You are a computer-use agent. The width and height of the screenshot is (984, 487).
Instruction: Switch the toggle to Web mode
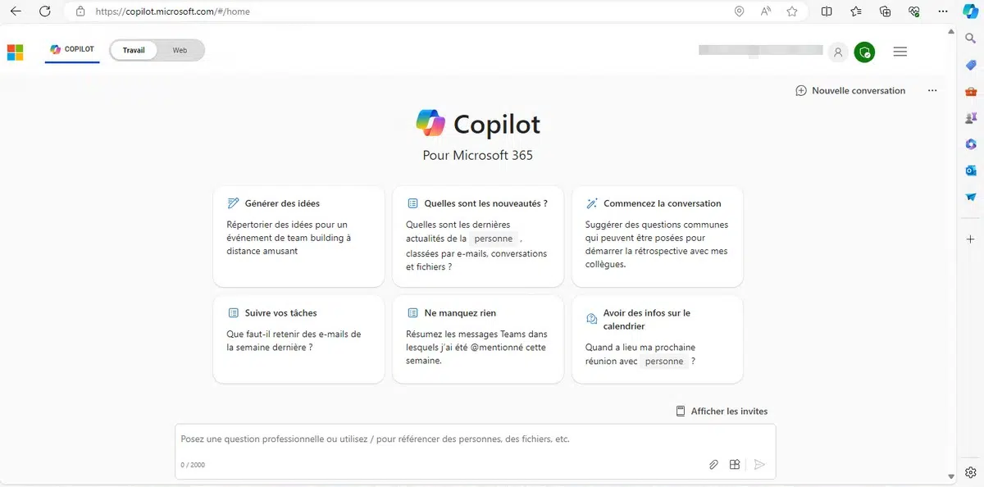click(180, 51)
